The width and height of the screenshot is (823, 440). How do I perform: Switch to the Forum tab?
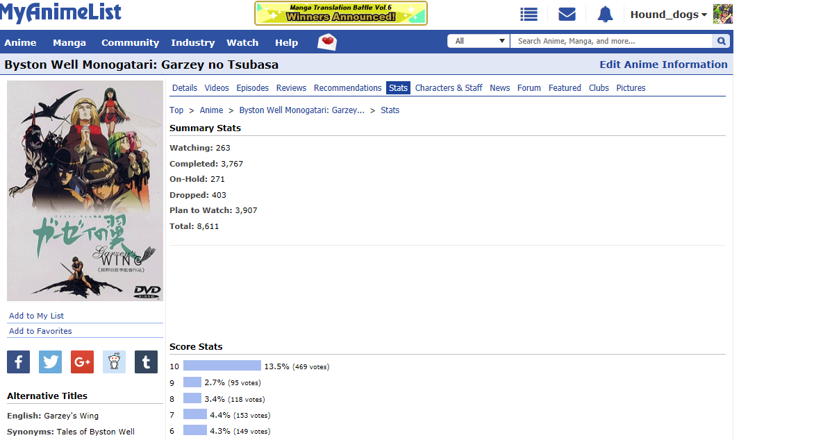tap(529, 88)
